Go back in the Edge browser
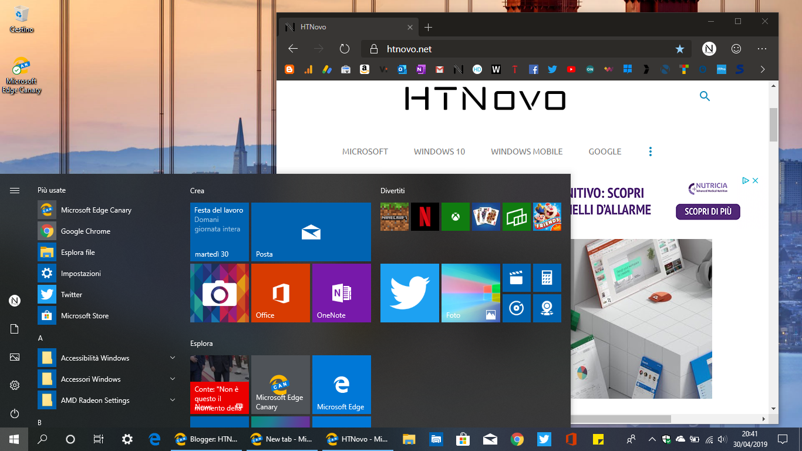 tap(293, 49)
